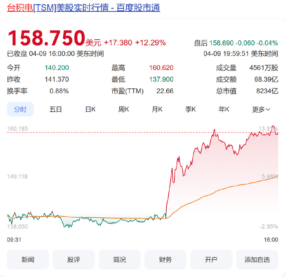Click the 总市值 value 8234亿
The image size is (286, 277).
[267, 91]
